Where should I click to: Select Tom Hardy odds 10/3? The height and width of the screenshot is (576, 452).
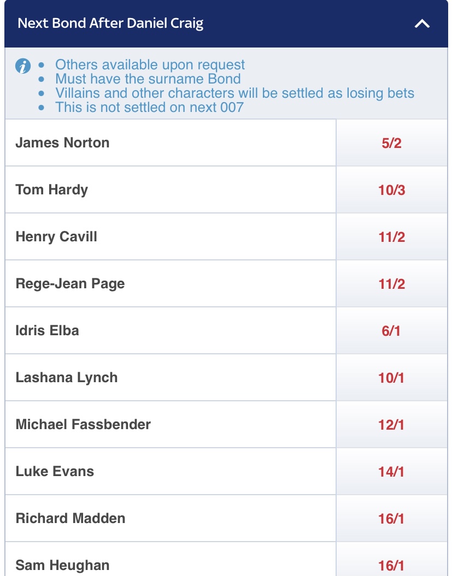point(392,190)
